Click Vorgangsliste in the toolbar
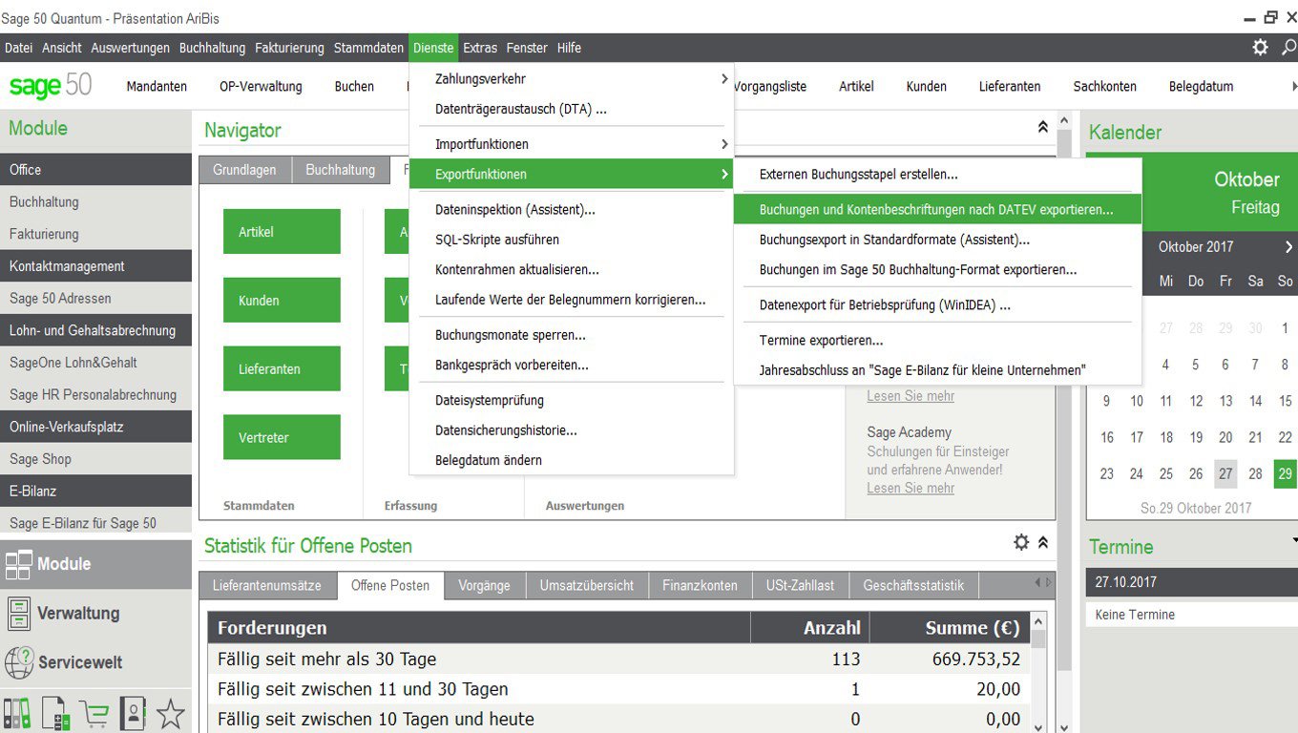The width and height of the screenshot is (1298, 733). [x=770, y=87]
